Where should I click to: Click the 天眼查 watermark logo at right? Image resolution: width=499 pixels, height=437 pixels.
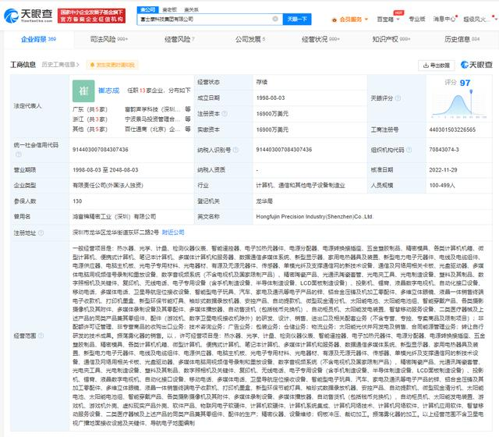point(471,65)
